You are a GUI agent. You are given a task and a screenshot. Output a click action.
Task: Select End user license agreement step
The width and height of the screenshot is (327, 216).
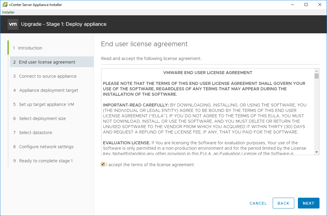[x=47, y=62]
